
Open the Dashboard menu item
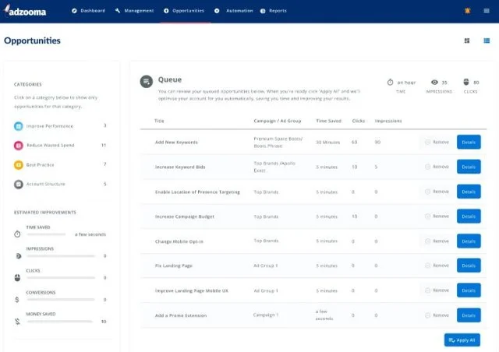pyautogui.click(x=88, y=11)
